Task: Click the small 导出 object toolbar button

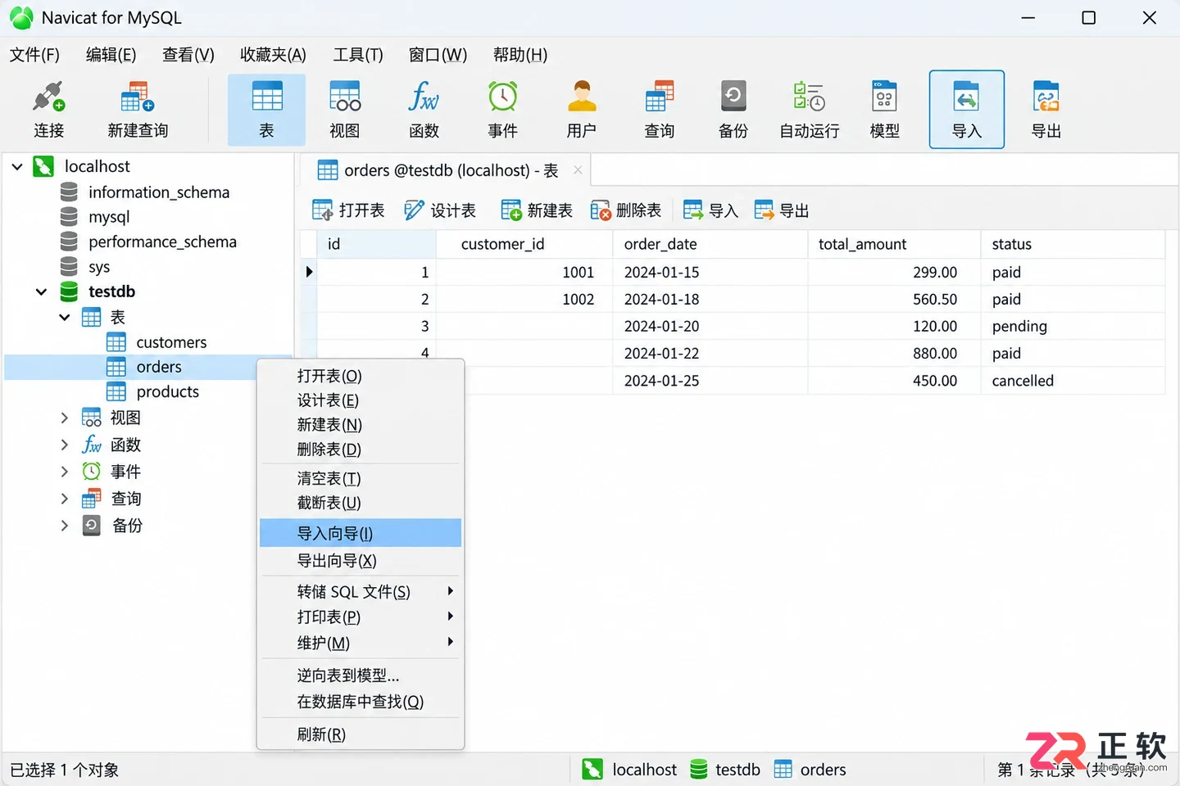Action: 782,210
